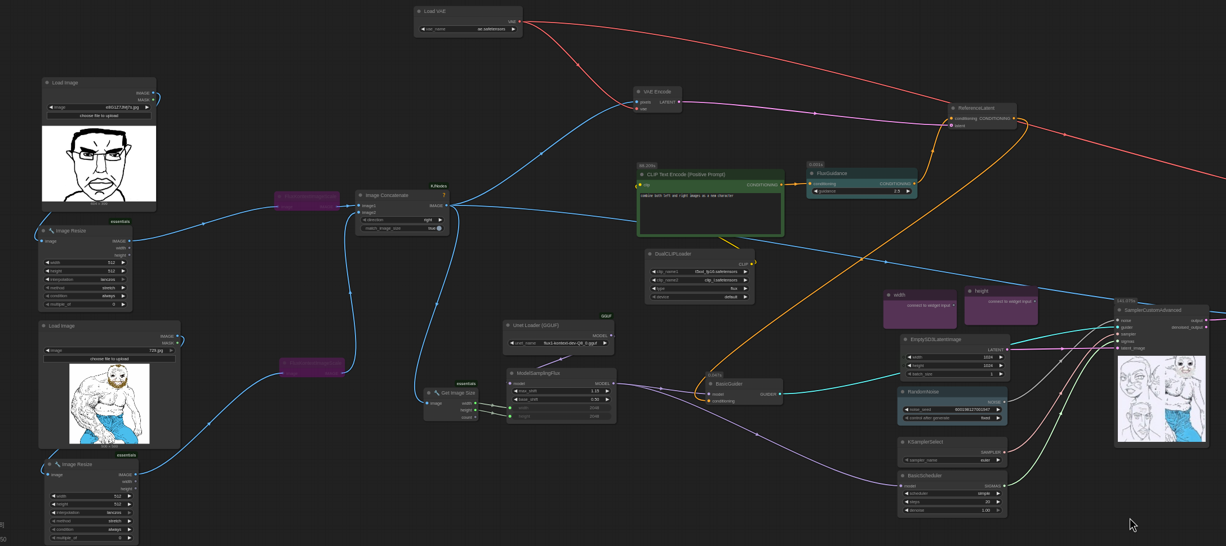This screenshot has width=1226, height=546.
Task: Open image selector showing e8G1Z7JMj7s.jpg
Action: tap(99, 108)
